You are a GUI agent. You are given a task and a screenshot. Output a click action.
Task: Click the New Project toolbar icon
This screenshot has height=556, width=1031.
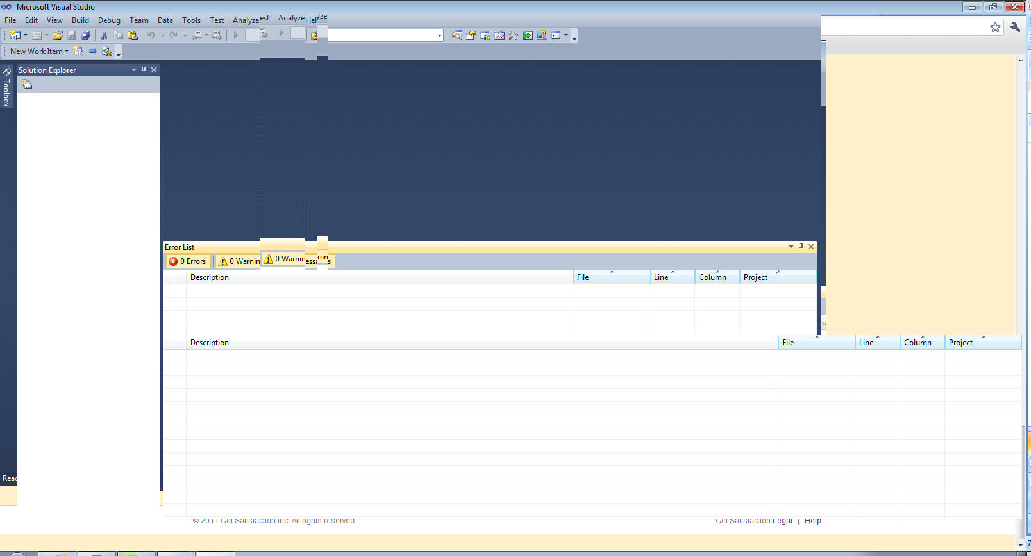tap(15, 35)
